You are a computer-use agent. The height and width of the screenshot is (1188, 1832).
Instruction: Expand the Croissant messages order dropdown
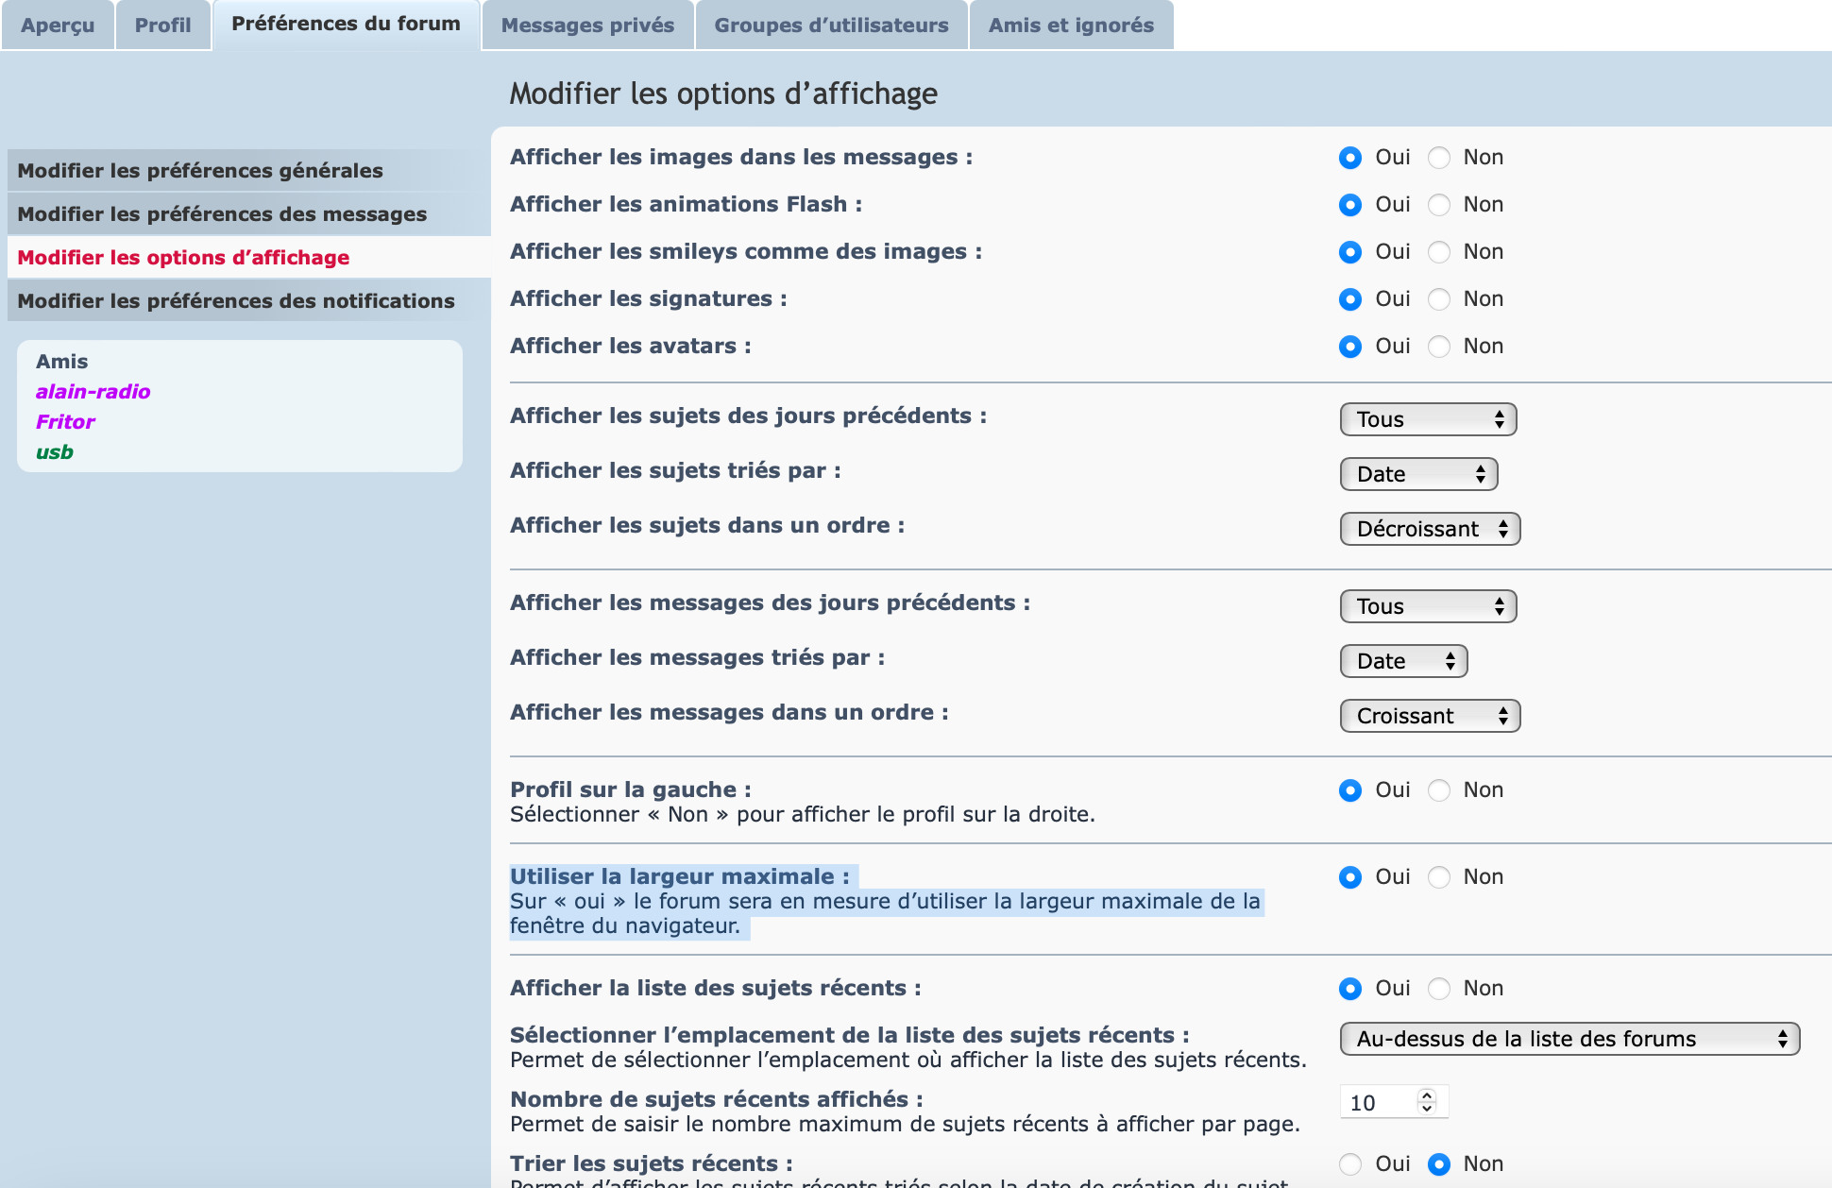point(1430,716)
